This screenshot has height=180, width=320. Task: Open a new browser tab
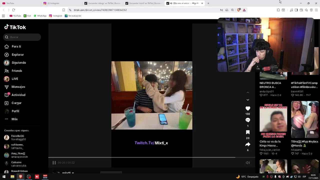[208, 3]
